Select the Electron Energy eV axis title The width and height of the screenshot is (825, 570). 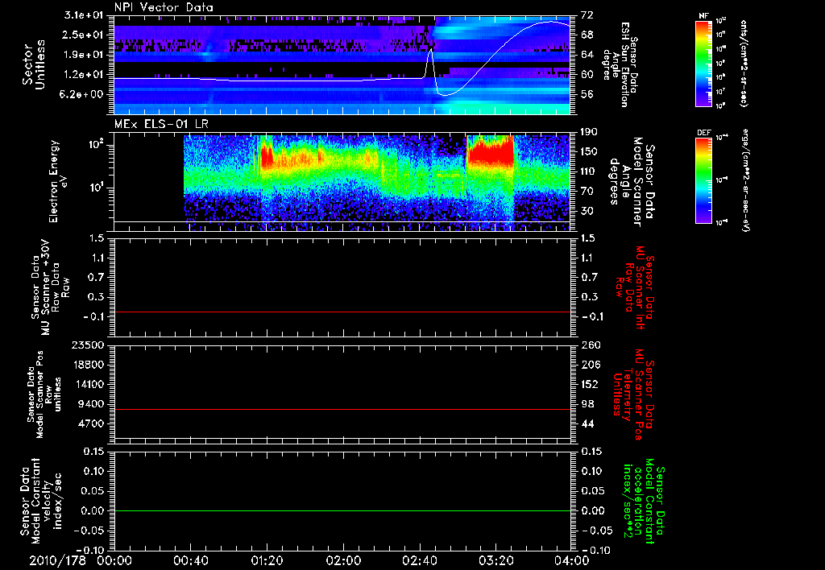point(58,181)
